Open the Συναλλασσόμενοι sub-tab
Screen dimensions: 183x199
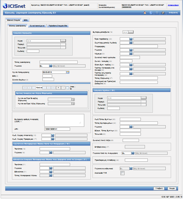[37, 26]
